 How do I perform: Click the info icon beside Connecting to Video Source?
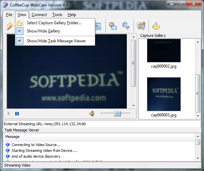[7, 145]
